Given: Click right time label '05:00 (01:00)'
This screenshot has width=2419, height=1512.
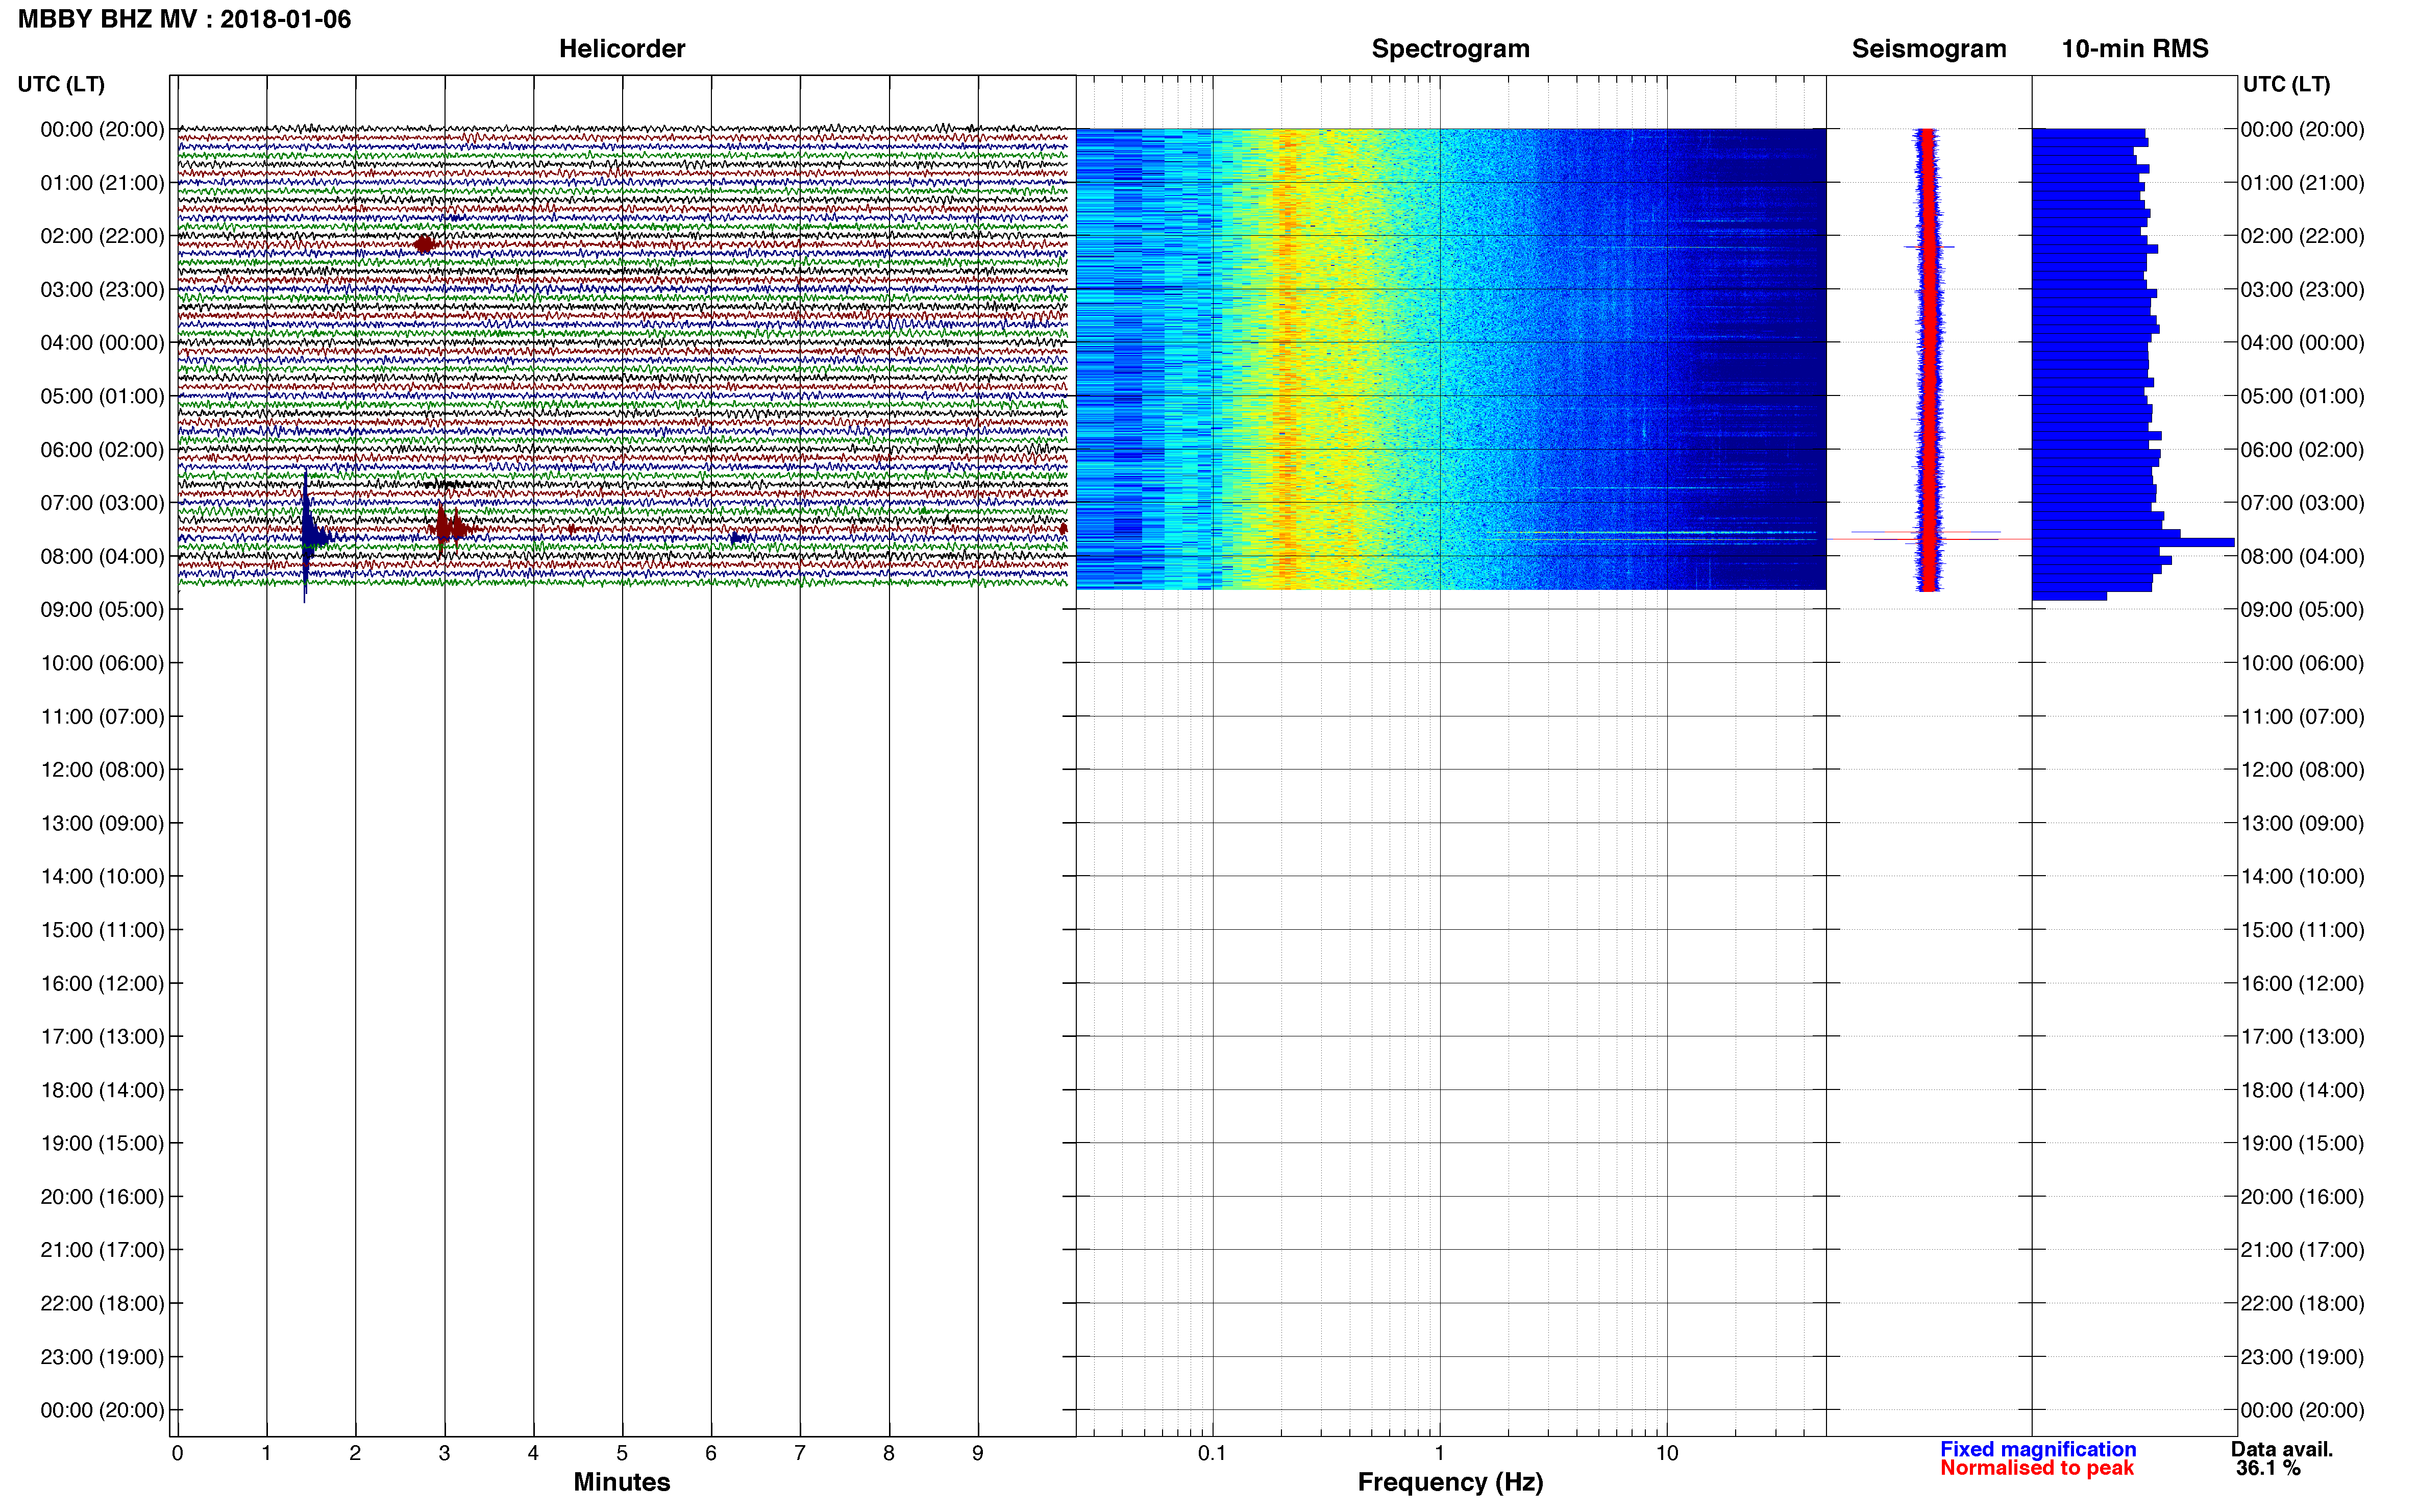Looking at the screenshot, I should 2302,396.
